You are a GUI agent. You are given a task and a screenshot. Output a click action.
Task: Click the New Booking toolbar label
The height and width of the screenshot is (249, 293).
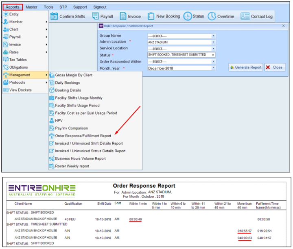click(x=168, y=16)
